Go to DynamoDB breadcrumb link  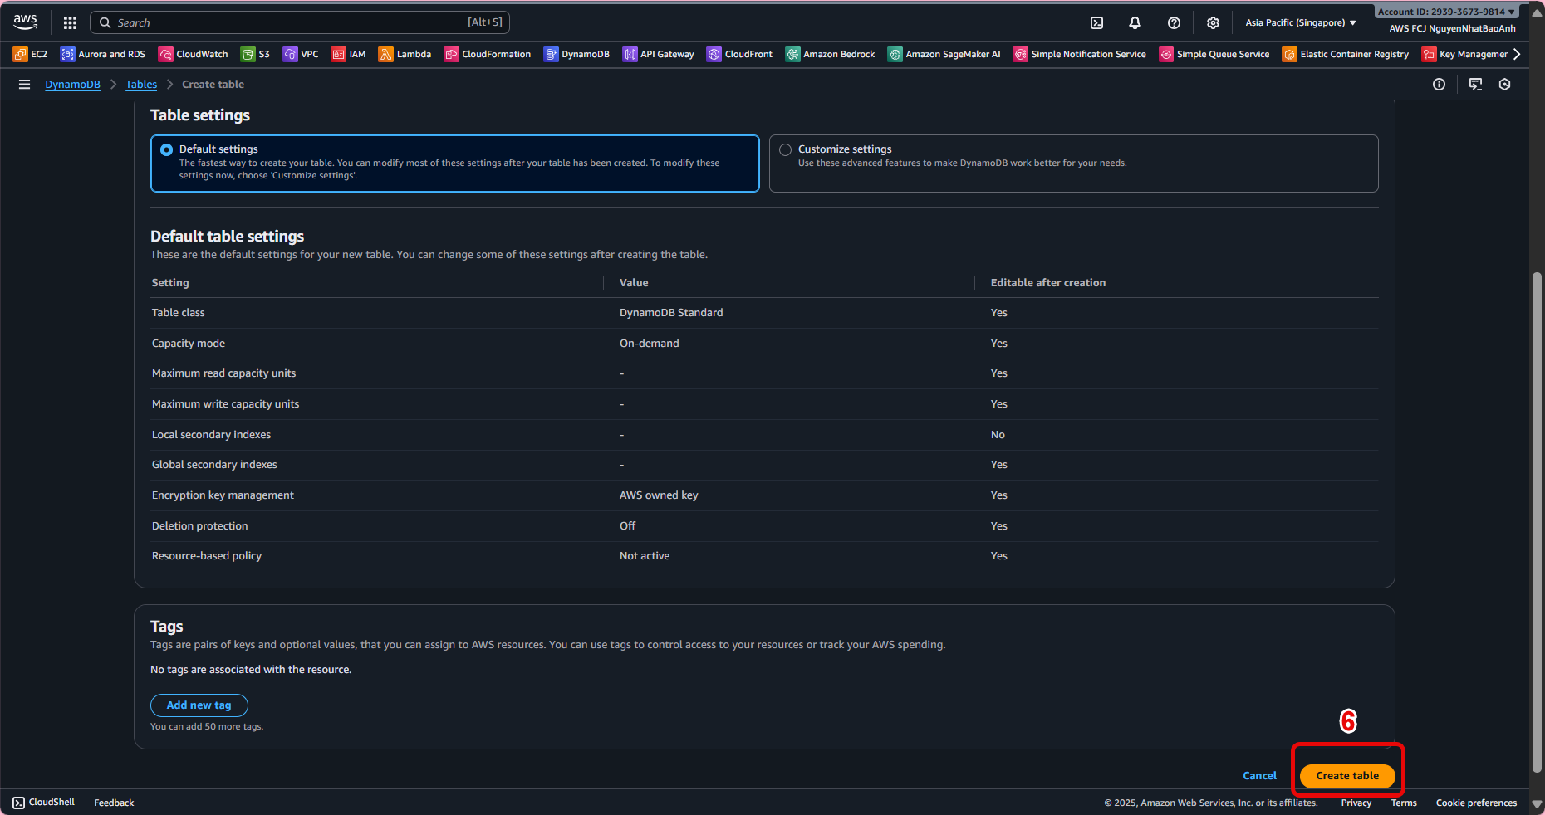pyautogui.click(x=72, y=85)
